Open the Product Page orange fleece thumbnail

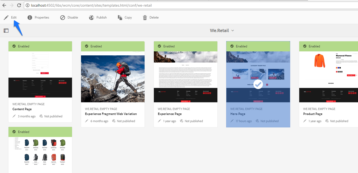click(x=329, y=77)
